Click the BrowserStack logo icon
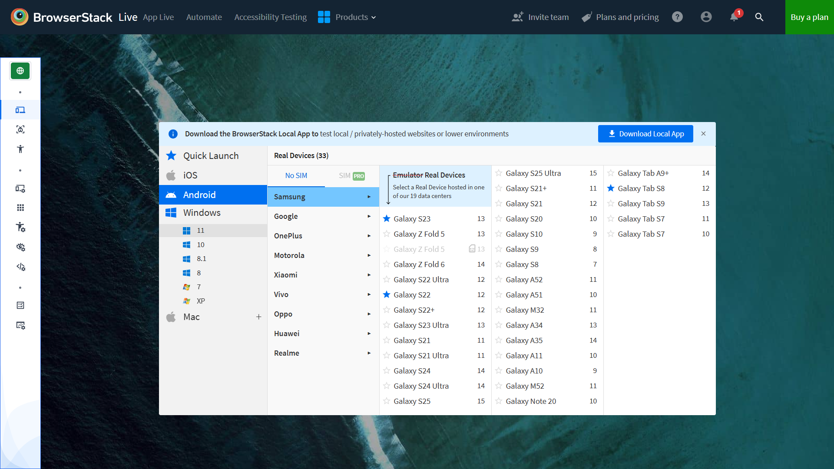The width and height of the screenshot is (834, 469). [20, 17]
